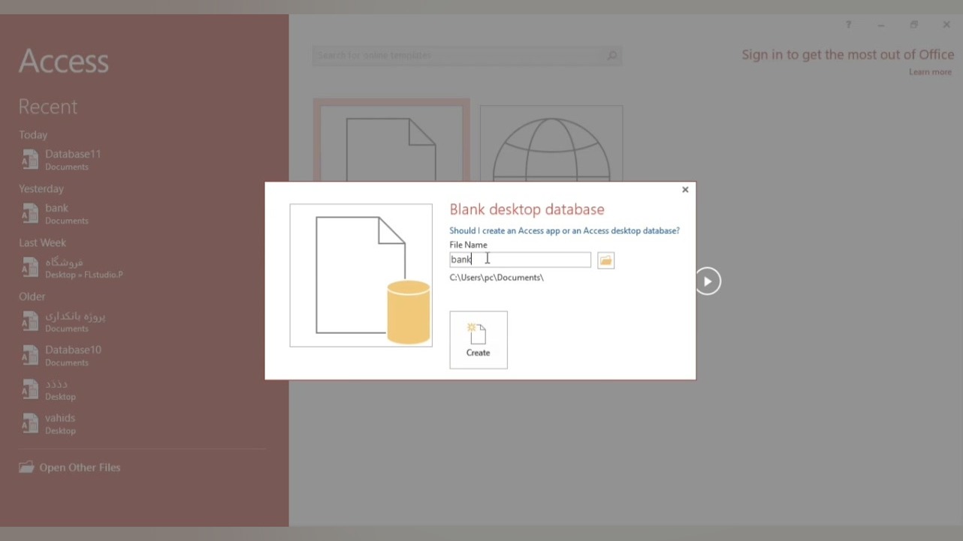Screen dimensions: 963x541
Task: Click Sign in to get the most out of Office
Action: coord(848,55)
